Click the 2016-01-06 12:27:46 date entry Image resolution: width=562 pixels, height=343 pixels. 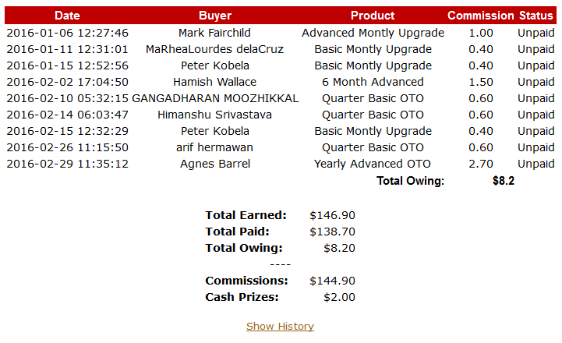click(x=67, y=33)
